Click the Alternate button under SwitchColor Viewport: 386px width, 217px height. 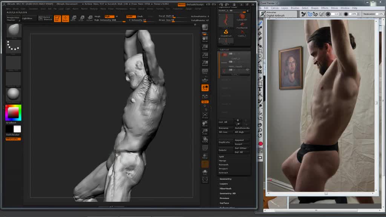point(13,139)
